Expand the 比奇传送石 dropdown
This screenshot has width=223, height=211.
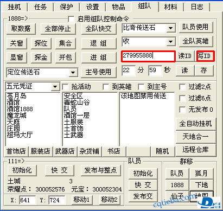(170, 28)
